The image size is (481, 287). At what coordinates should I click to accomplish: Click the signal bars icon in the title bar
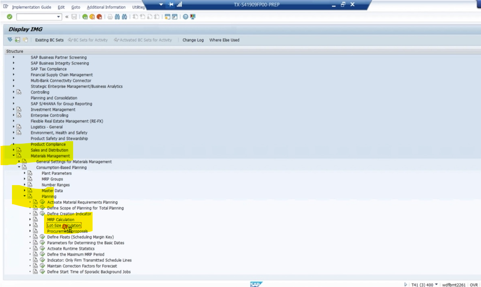click(180, 4)
